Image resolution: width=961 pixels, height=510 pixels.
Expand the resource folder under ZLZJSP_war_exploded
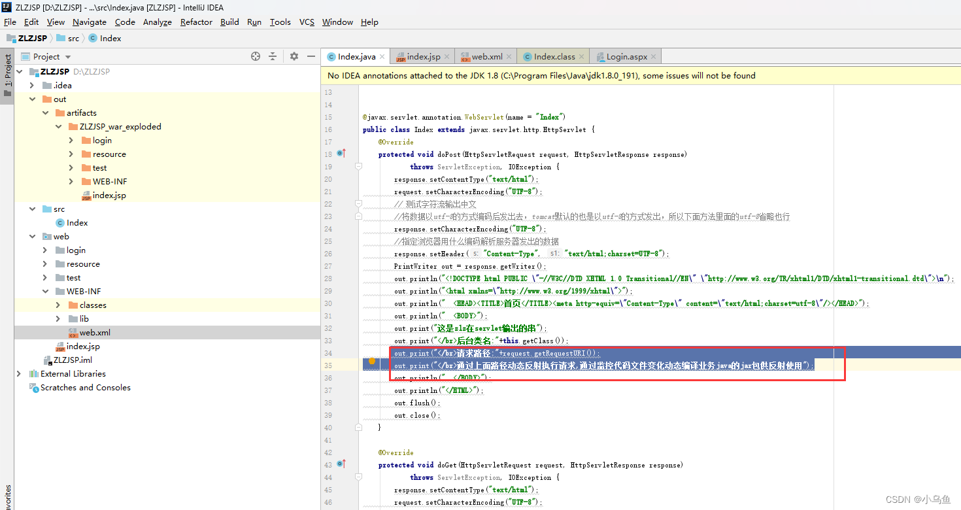pos(71,154)
